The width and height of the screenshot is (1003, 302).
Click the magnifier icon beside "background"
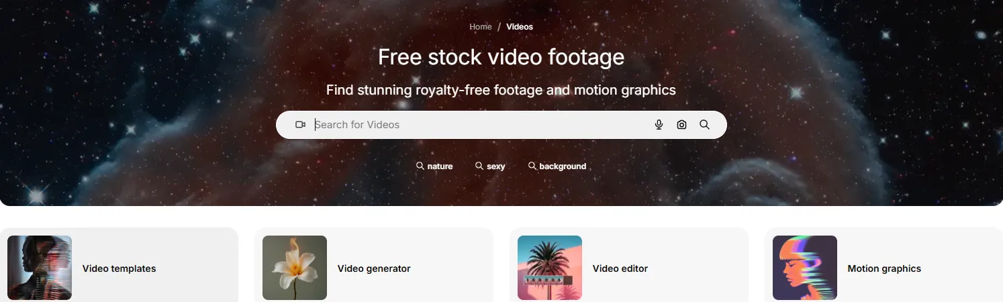point(532,166)
